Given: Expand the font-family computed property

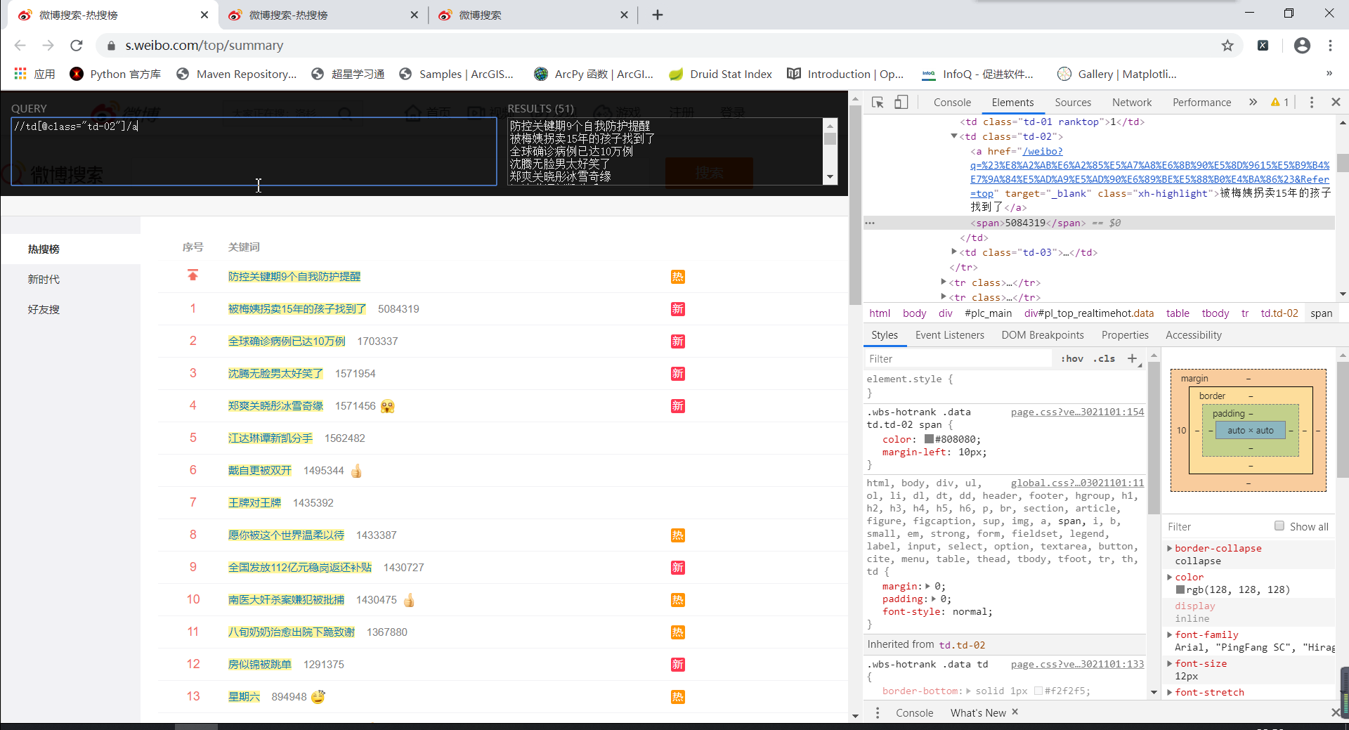Looking at the screenshot, I should tap(1170, 634).
